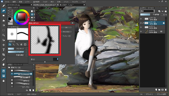Click new folder icon in layer panel
This screenshot has height=96, width=169.
(159, 90)
